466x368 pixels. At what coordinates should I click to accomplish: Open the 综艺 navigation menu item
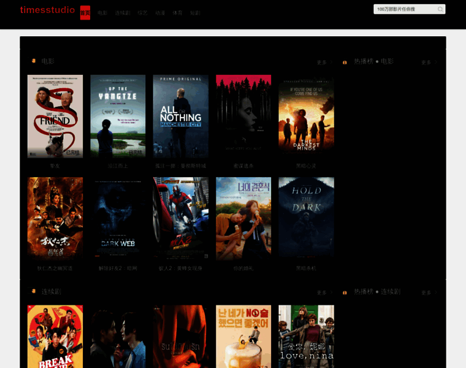coord(142,13)
